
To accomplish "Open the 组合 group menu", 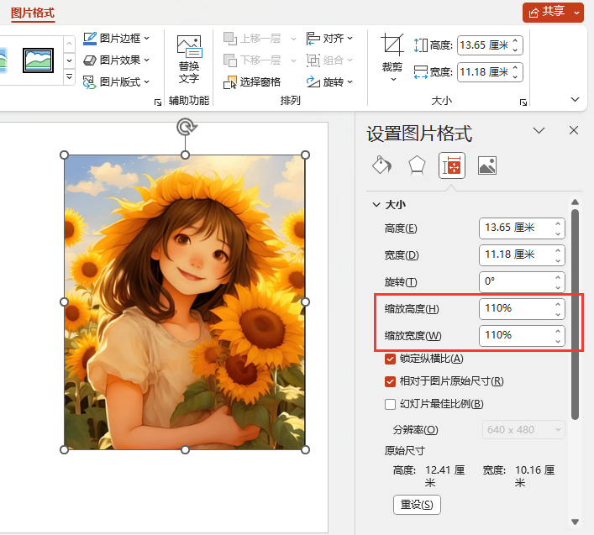I will [329, 60].
